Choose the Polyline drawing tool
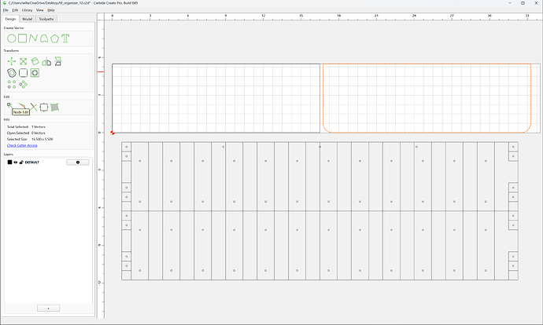Image resolution: width=543 pixels, height=325 pixels. click(x=33, y=38)
